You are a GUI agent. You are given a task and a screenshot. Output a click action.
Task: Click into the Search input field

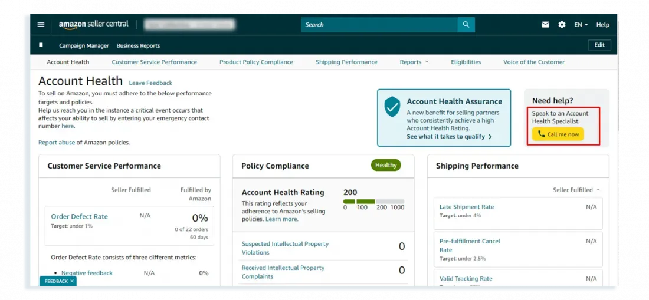click(379, 25)
